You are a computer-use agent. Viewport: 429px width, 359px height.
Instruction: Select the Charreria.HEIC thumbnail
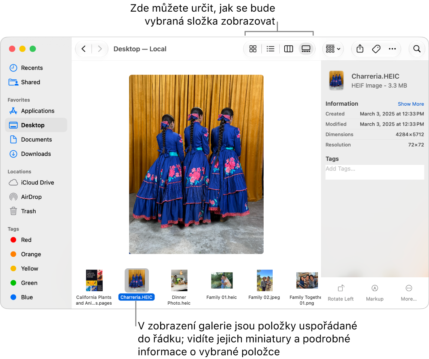[137, 280]
